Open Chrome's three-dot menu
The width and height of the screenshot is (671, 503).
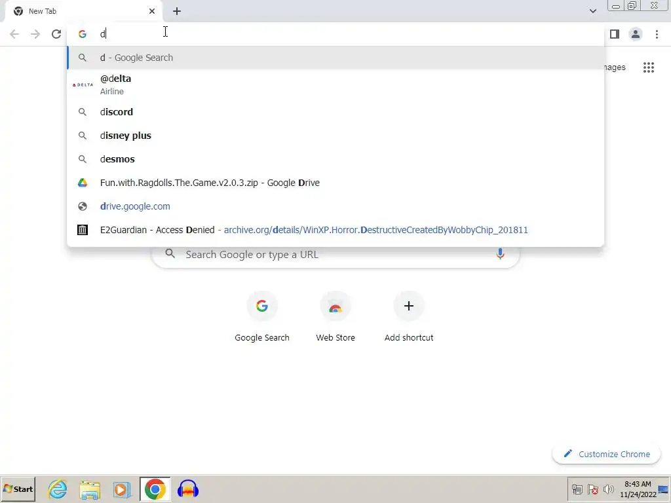657,34
